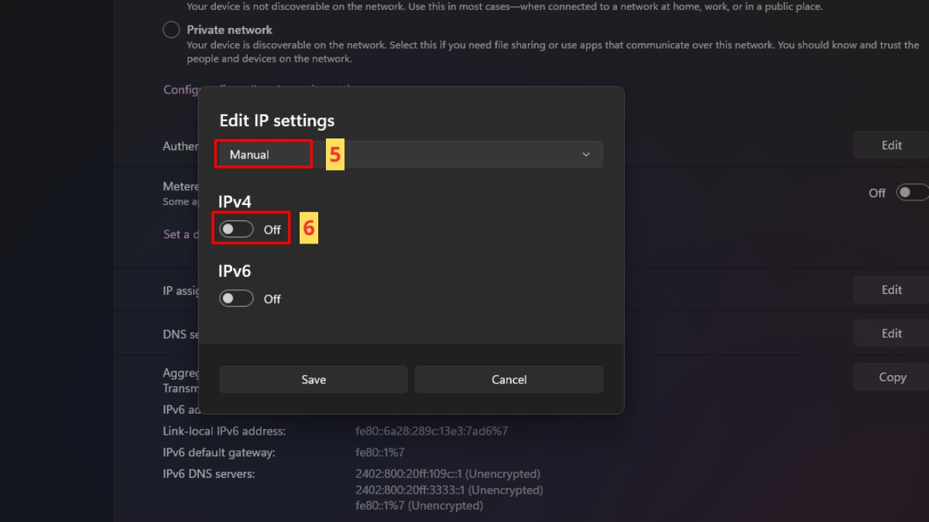Click Edit button in the Authentication row
This screenshot has height=522, width=929.
pos(891,145)
